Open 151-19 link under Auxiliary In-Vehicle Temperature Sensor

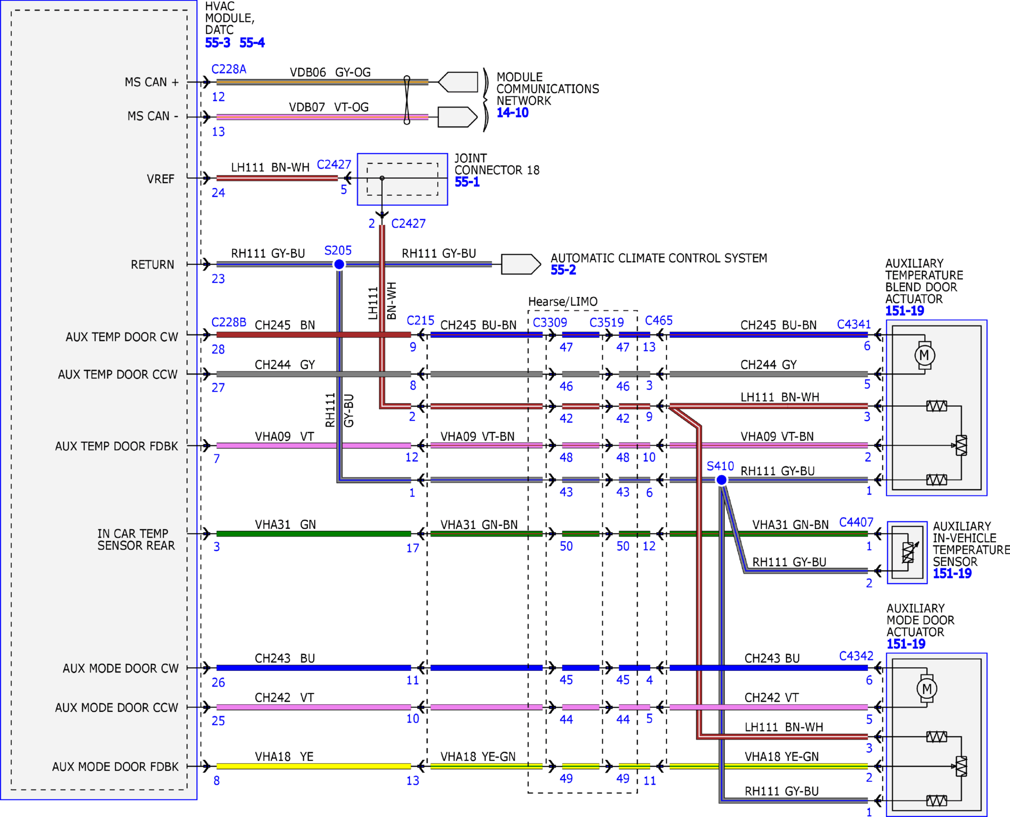[952, 573]
